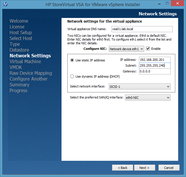Viewport: 186px width, 177px height.
Task: Go to the Summary step
Action: 19,85
